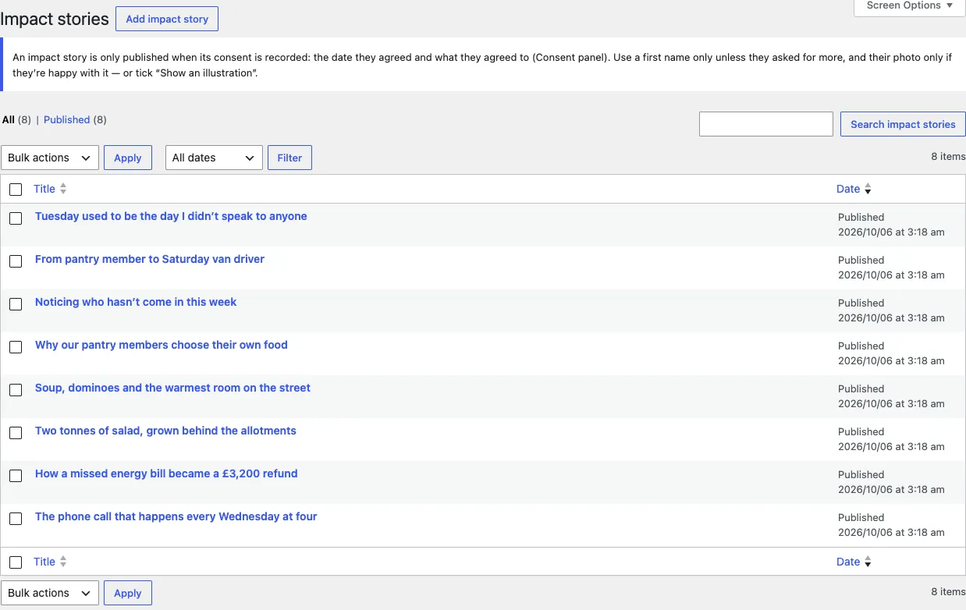Open "Why our pantry members choose their own food"
The image size is (966, 610).
(x=162, y=345)
